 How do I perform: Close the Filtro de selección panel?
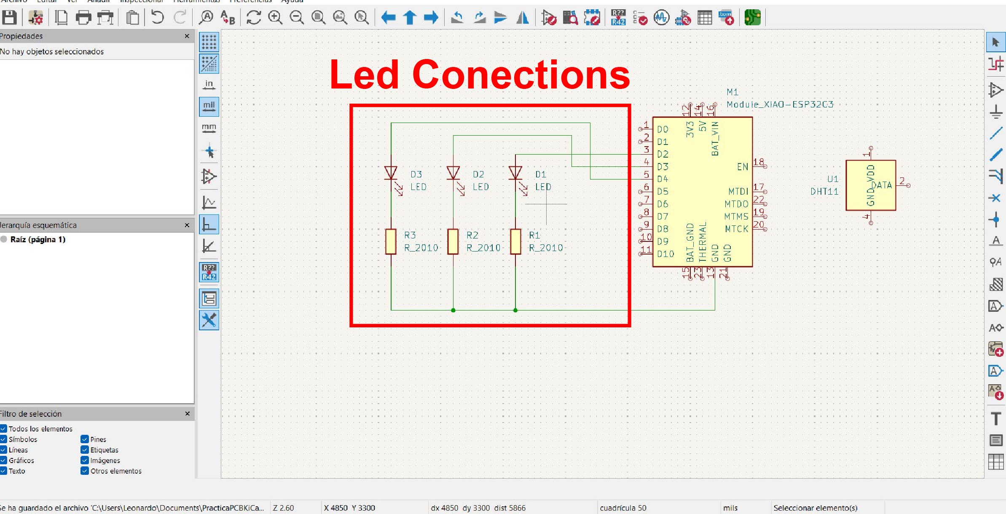pyautogui.click(x=187, y=414)
